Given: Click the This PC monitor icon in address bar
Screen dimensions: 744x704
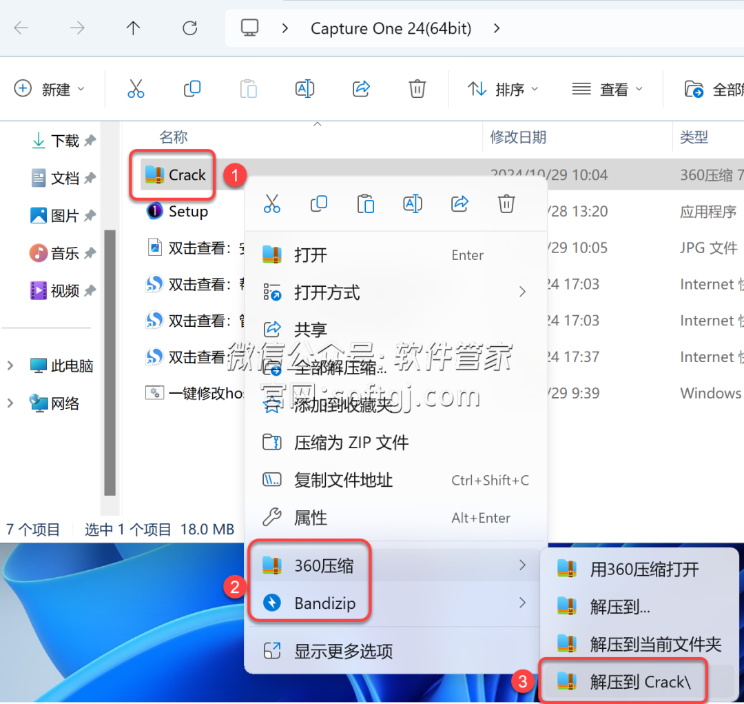Looking at the screenshot, I should point(249,28).
